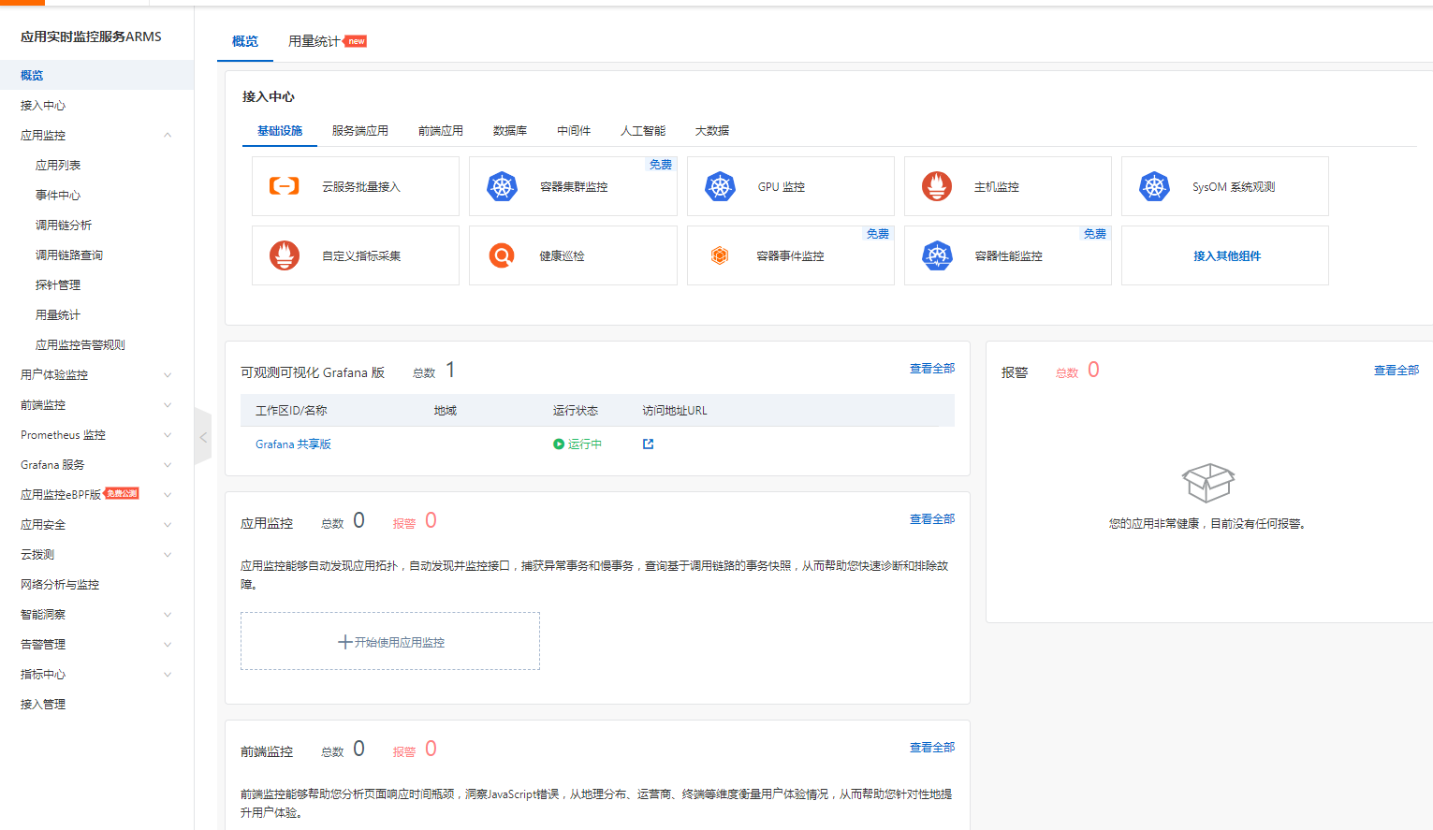Click the GPU 监控 icon
The width and height of the screenshot is (1433, 830).
(x=720, y=186)
